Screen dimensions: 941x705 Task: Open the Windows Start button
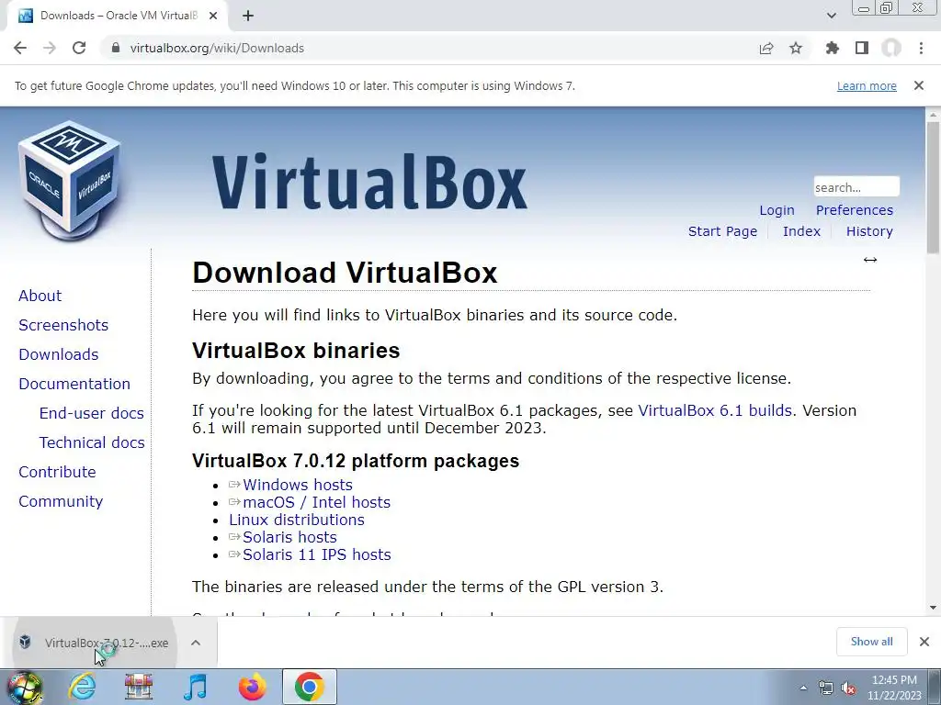coord(23,687)
